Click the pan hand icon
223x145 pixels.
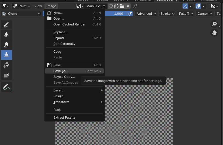pos(214,33)
